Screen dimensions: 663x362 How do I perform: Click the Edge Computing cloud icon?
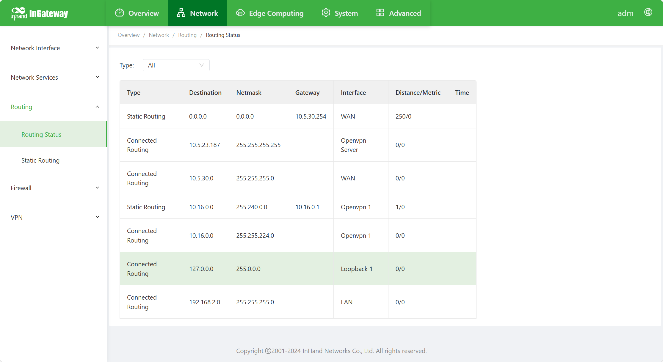coord(240,13)
